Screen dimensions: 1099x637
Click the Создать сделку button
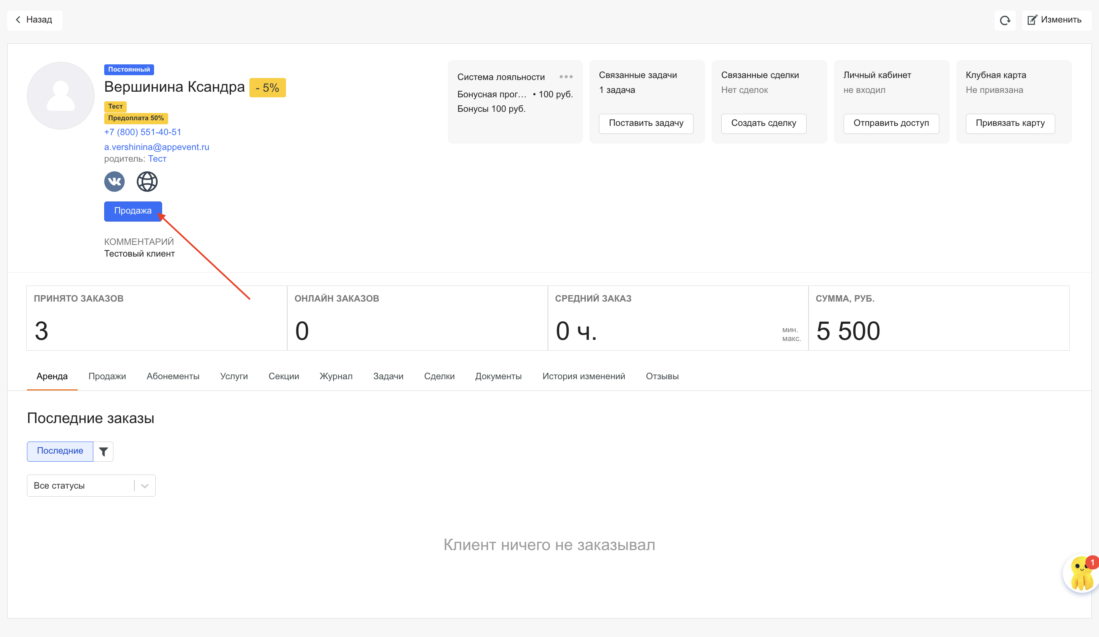click(x=763, y=123)
